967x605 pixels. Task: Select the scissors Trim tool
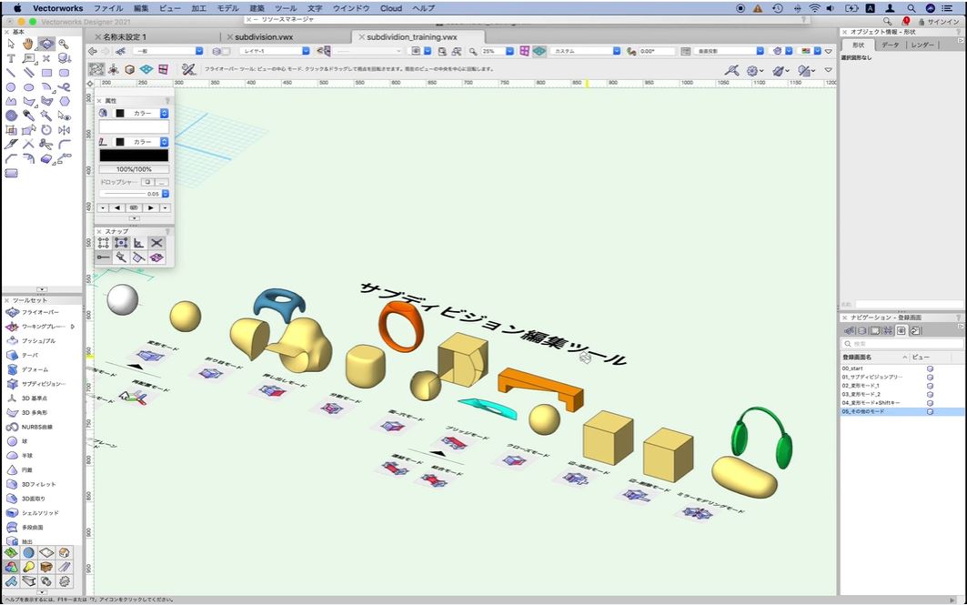click(46, 144)
